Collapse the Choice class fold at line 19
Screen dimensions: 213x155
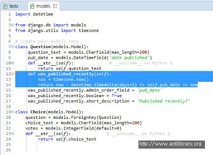point(13,112)
